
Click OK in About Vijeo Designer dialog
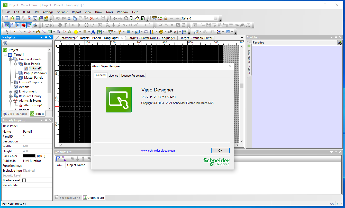[x=220, y=150]
